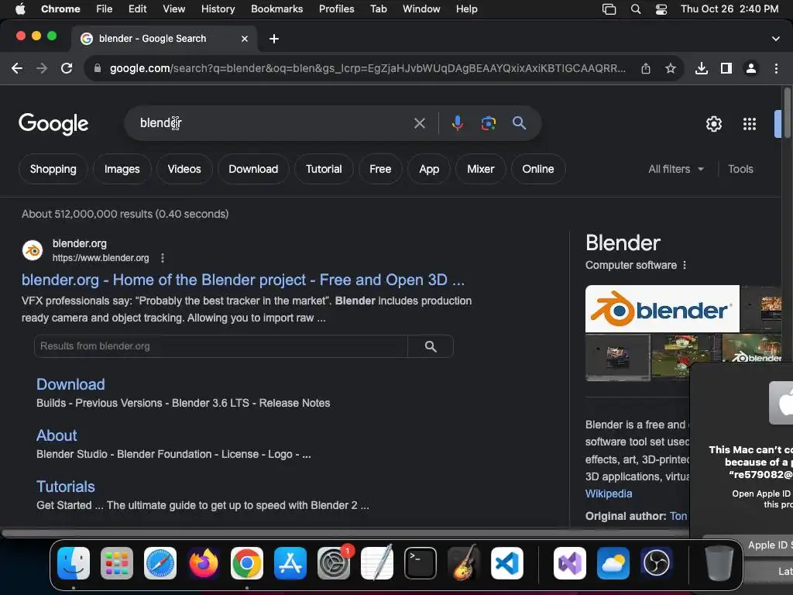Click the blue magnifier search icon
The width and height of the screenshot is (793, 595).
[x=519, y=123]
